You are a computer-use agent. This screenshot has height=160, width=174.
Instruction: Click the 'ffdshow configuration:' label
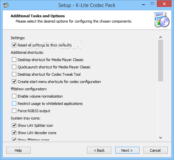29,89
